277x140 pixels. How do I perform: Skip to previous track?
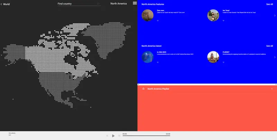click(x=107, y=136)
